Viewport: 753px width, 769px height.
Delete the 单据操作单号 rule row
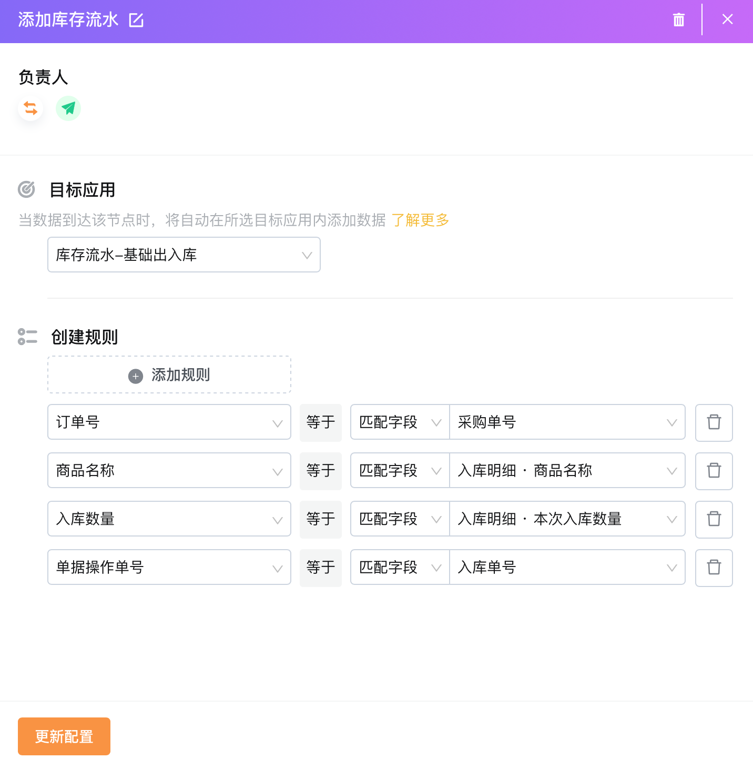[714, 568]
